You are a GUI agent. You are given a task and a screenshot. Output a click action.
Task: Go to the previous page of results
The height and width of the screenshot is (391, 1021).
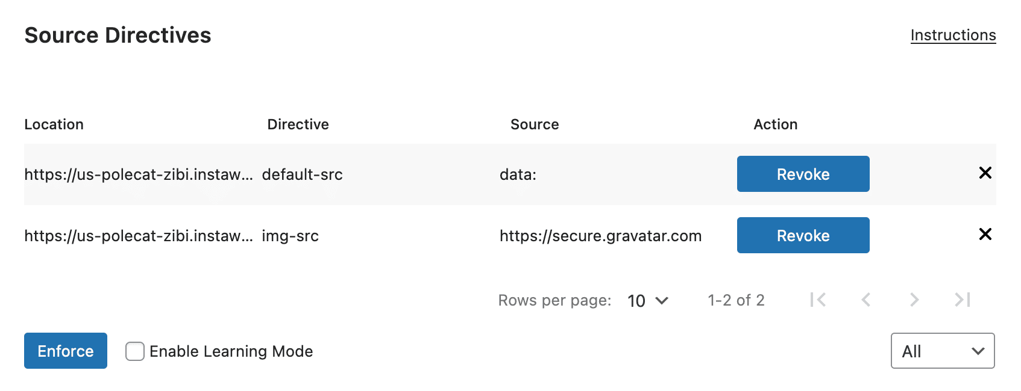point(866,300)
